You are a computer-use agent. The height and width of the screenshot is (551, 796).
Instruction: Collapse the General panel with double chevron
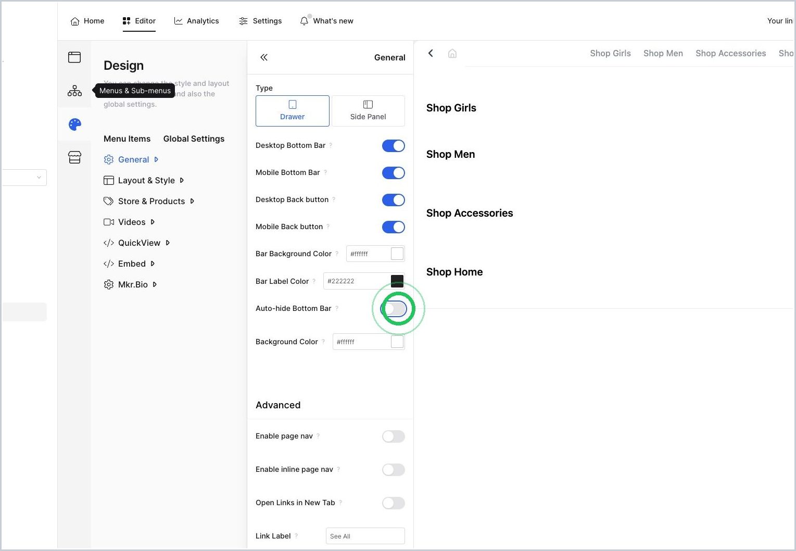click(x=264, y=57)
